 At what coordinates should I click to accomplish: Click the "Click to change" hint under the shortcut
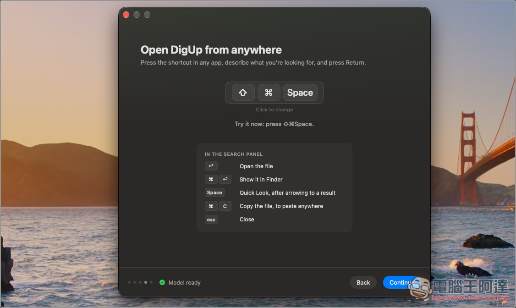click(274, 110)
